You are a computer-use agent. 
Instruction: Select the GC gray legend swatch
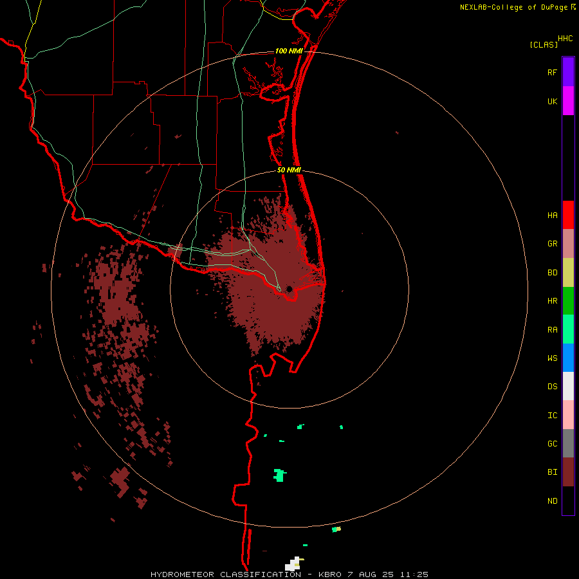[568, 443]
